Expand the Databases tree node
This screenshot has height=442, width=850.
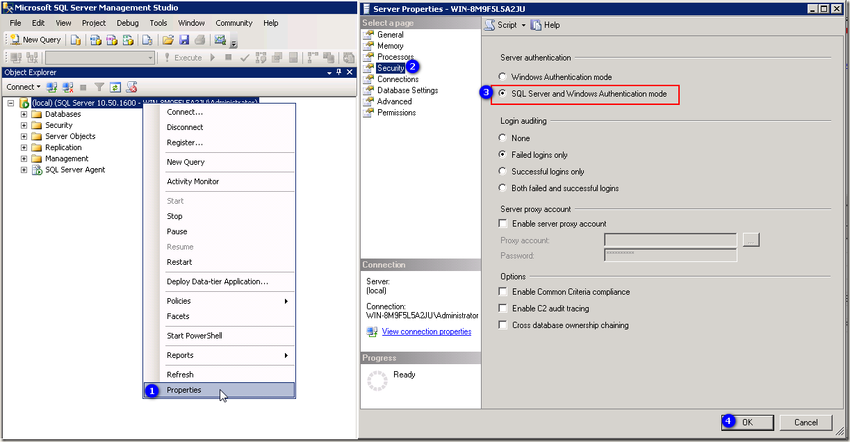point(23,114)
